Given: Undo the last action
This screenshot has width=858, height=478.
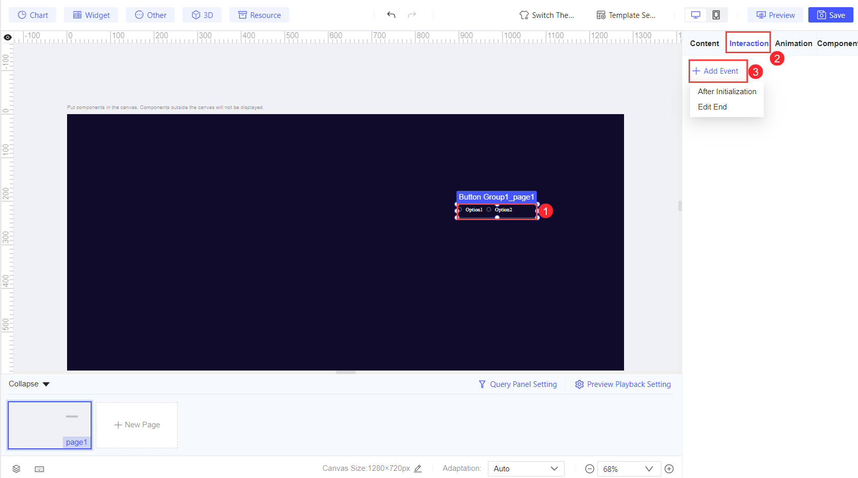Looking at the screenshot, I should point(391,15).
